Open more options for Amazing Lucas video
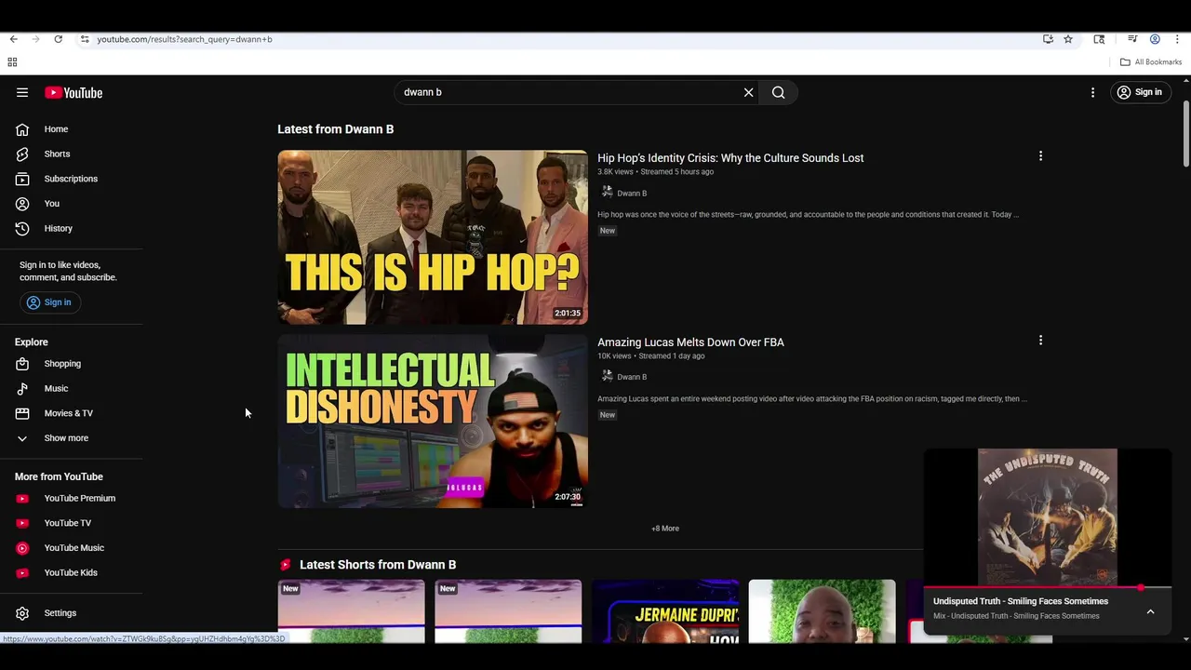Viewport: 1191px width, 670px height. coord(1040,341)
